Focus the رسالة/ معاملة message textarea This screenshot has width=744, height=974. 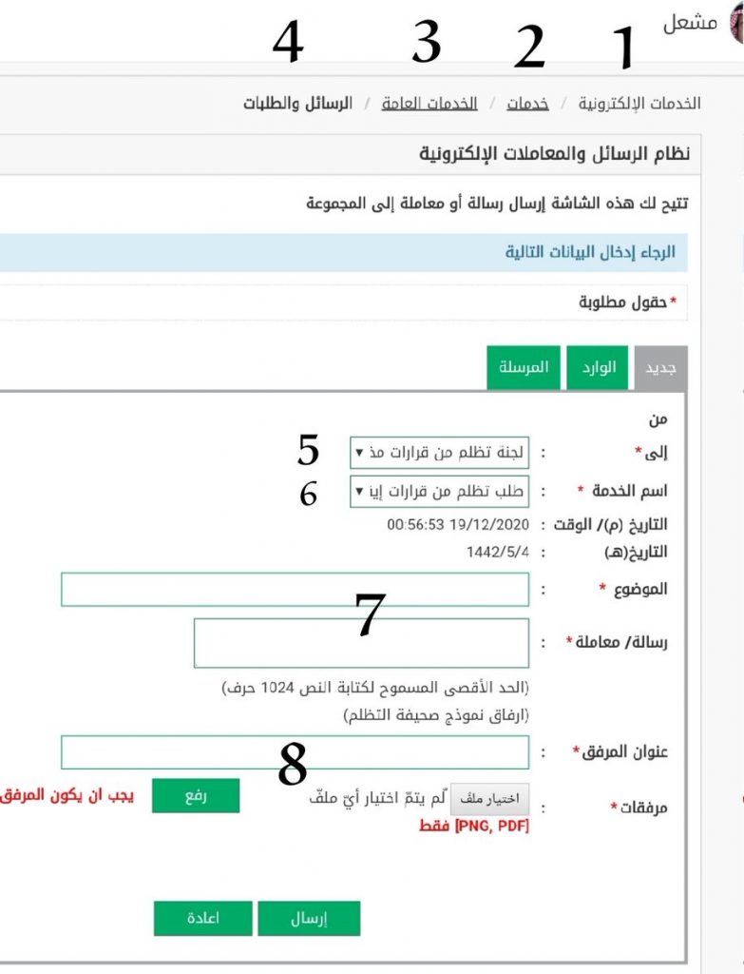pos(362,643)
